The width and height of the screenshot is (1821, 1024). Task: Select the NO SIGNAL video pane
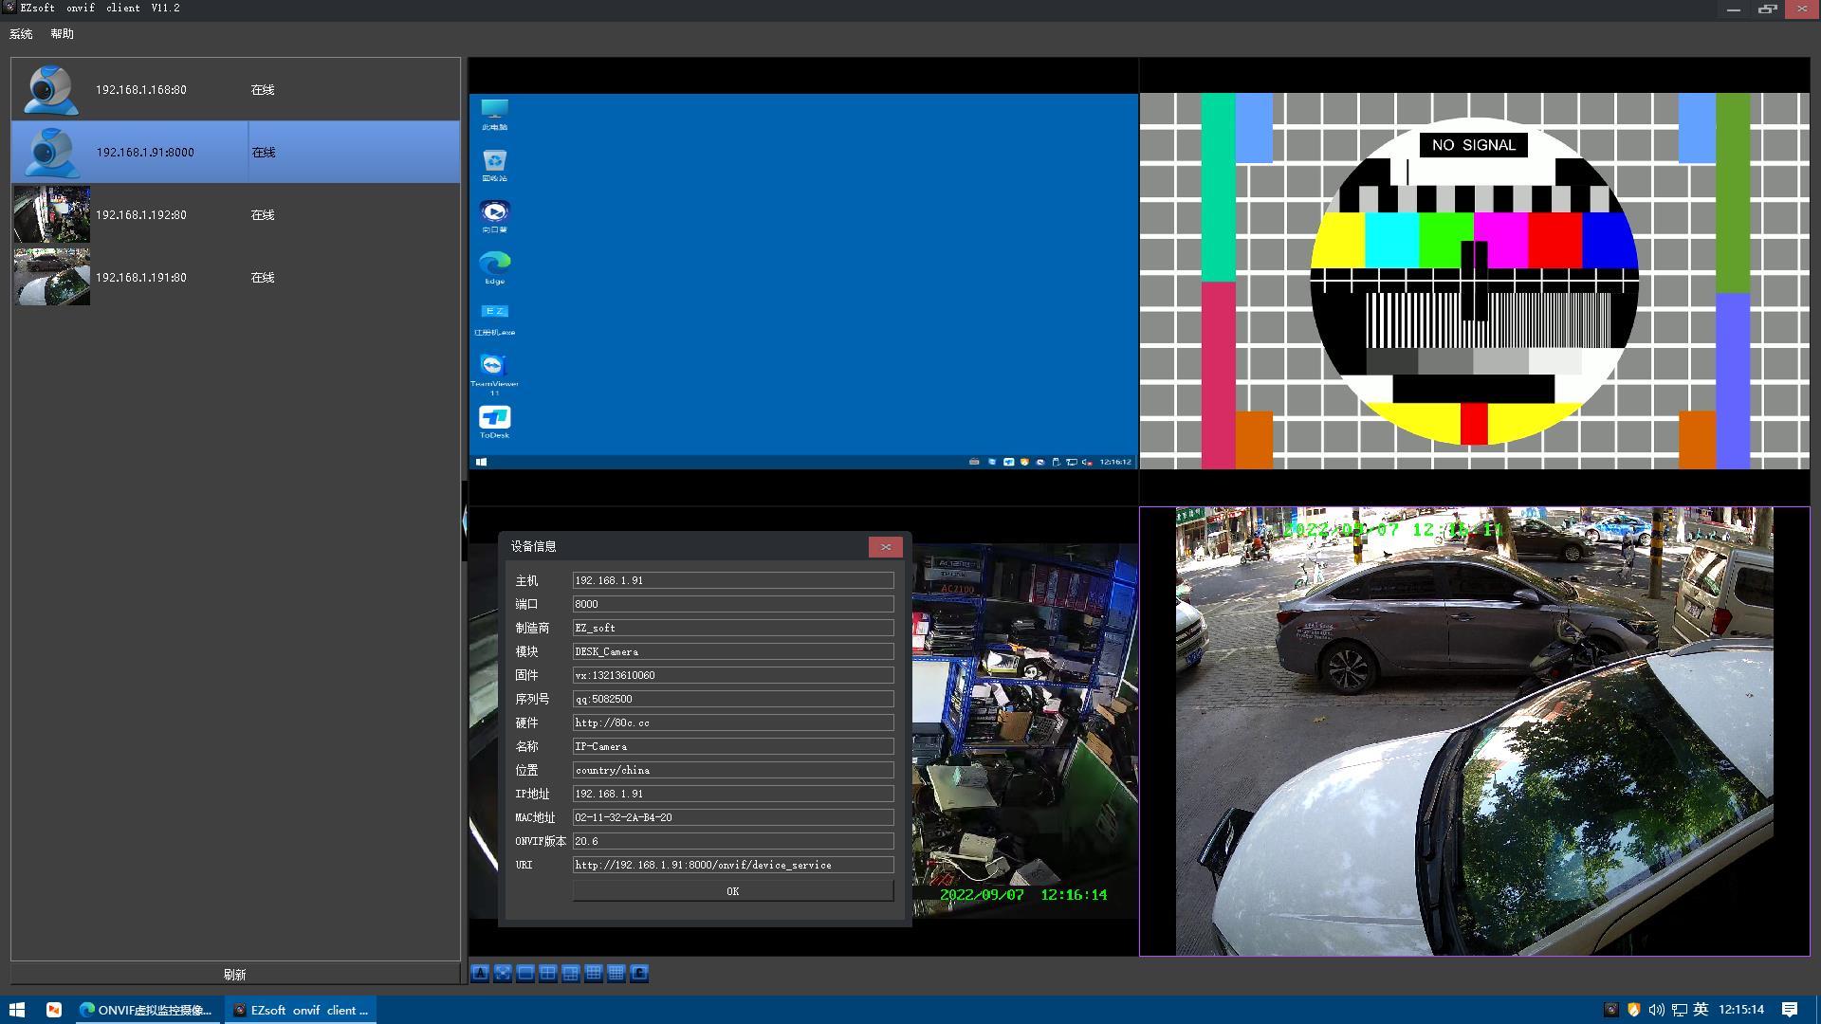[x=1474, y=281]
